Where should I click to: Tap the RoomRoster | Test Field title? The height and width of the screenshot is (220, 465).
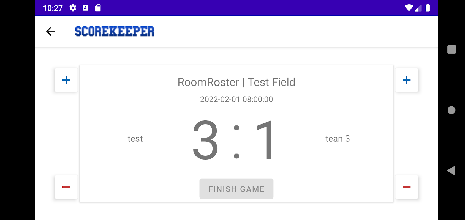[x=236, y=82]
